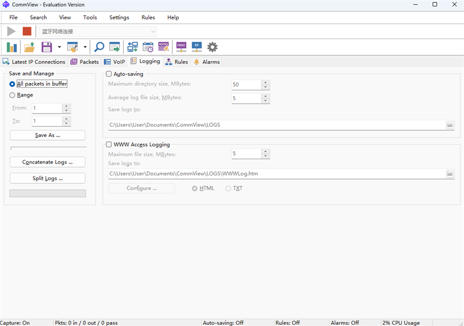
Task: Browse folder for the LOGS directory path
Action: click(450, 125)
